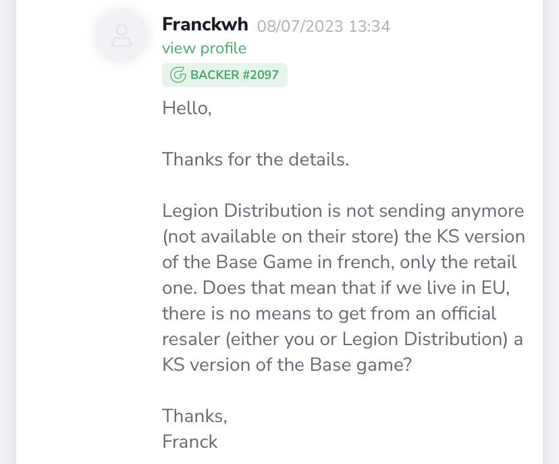The height and width of the screenshot is (464, 559).
Task: Click line 'of the Base Game in french'
Action: (x=340, y=263)
